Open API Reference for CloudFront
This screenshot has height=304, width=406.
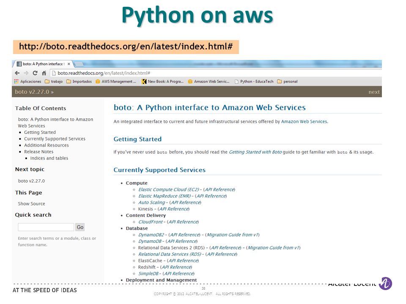[x=183, y=222]
